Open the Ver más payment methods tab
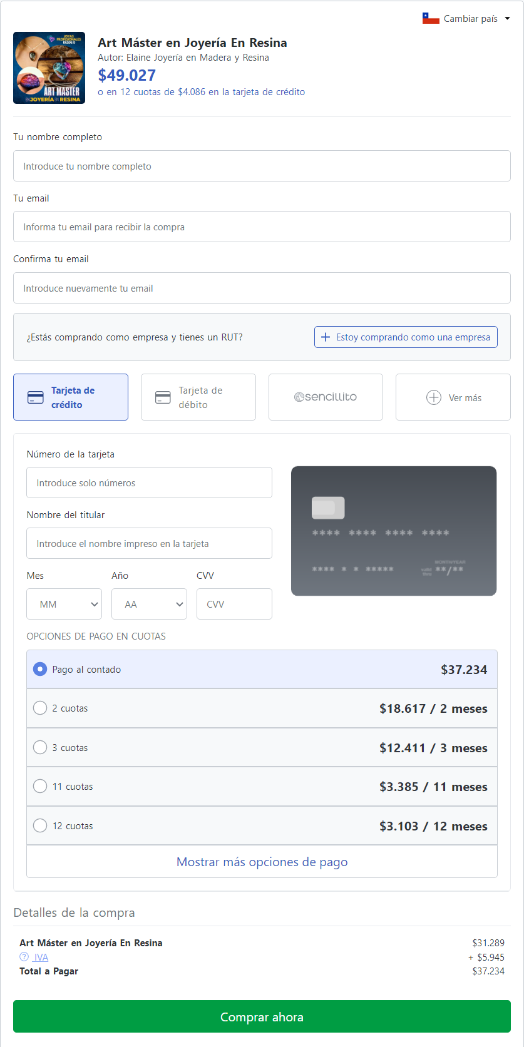The height and width of the screenshot is (1047, 524). pyautogui.click(x=453, y=397)
